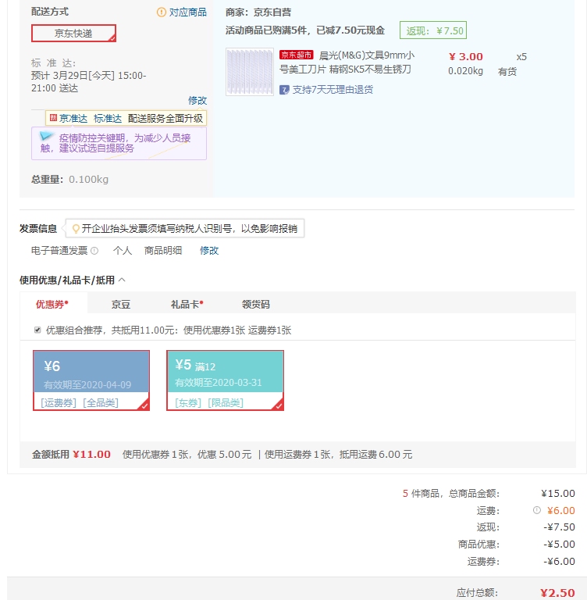Click the 商品优惠 -¥5.00 summary value

[559, 544]
